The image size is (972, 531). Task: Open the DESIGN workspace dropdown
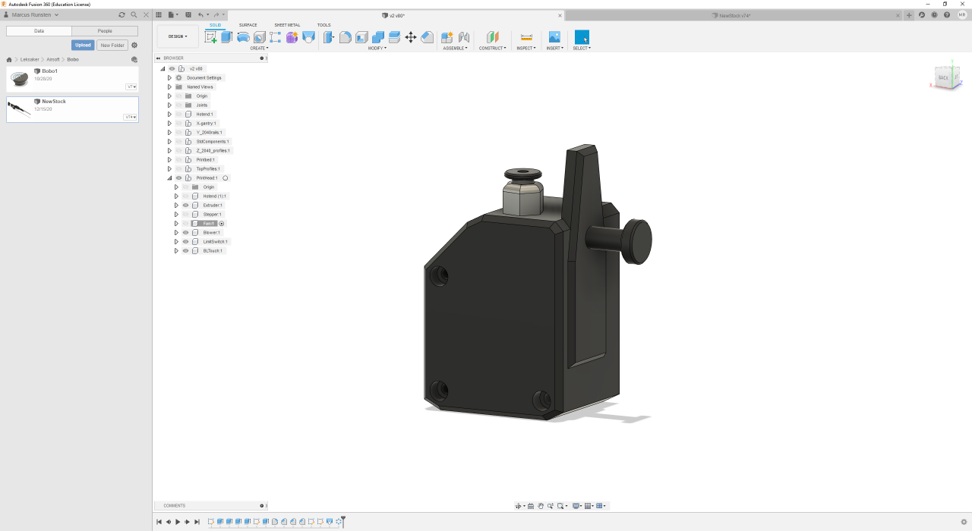[178, 36]
